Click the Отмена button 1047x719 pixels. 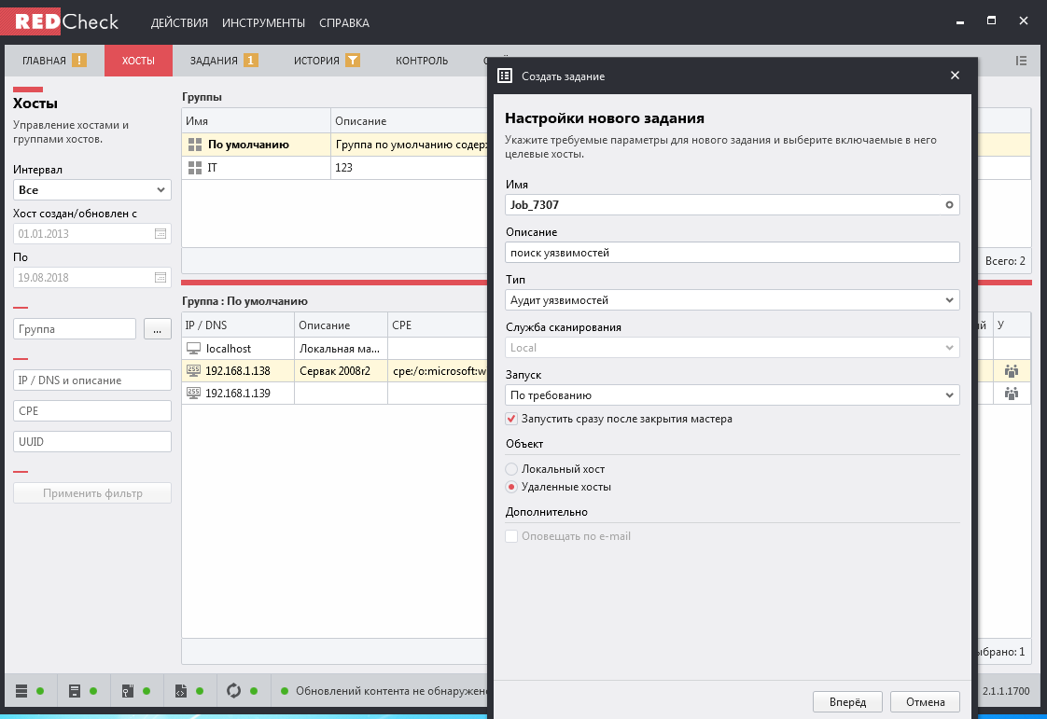coord(925,701)
